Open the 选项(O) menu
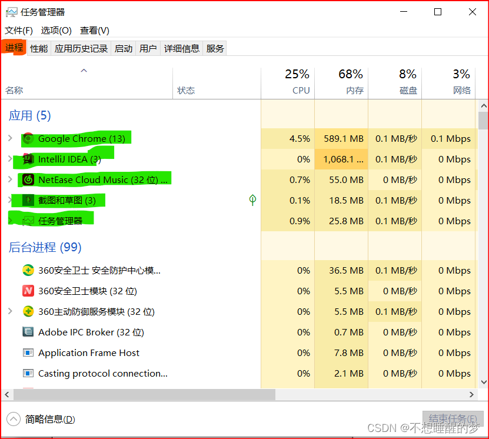This screenshot has width=489, height=439. [56, 31]
